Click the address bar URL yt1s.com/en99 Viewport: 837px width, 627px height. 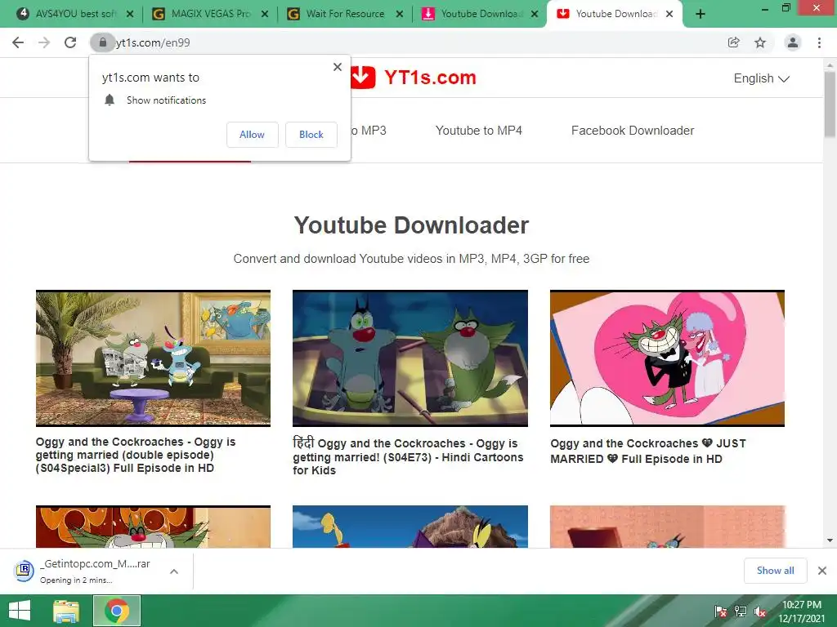[x=153, y=42]
